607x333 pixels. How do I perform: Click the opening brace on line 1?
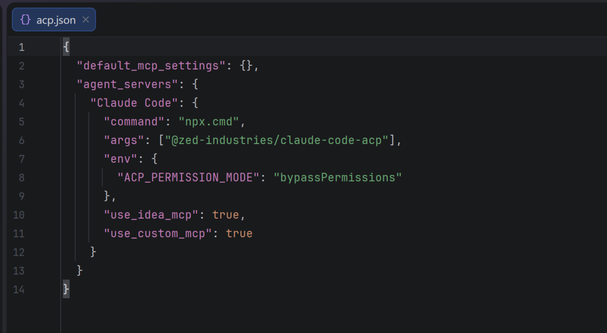66,47
